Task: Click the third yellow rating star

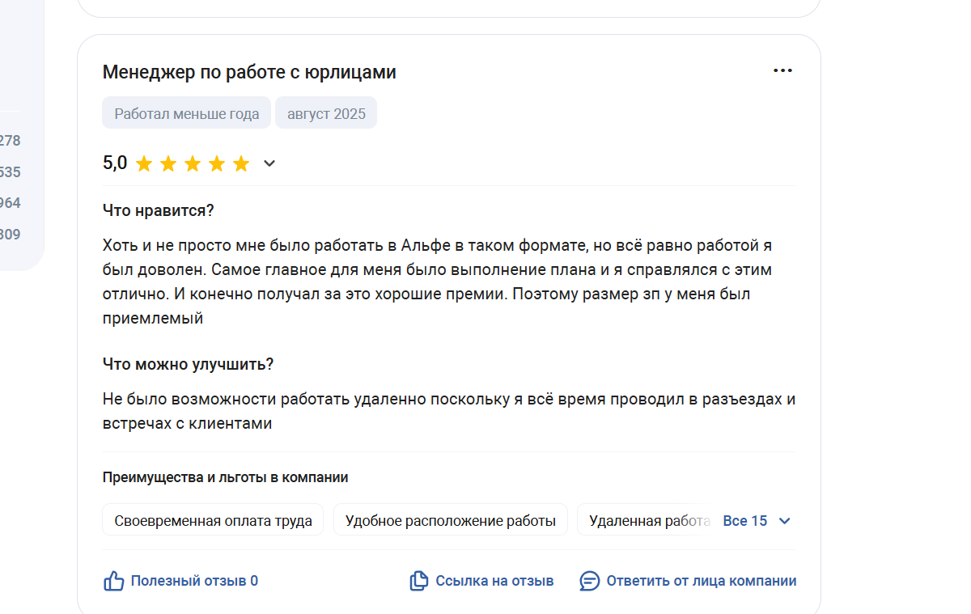Action: pos(193,164)
